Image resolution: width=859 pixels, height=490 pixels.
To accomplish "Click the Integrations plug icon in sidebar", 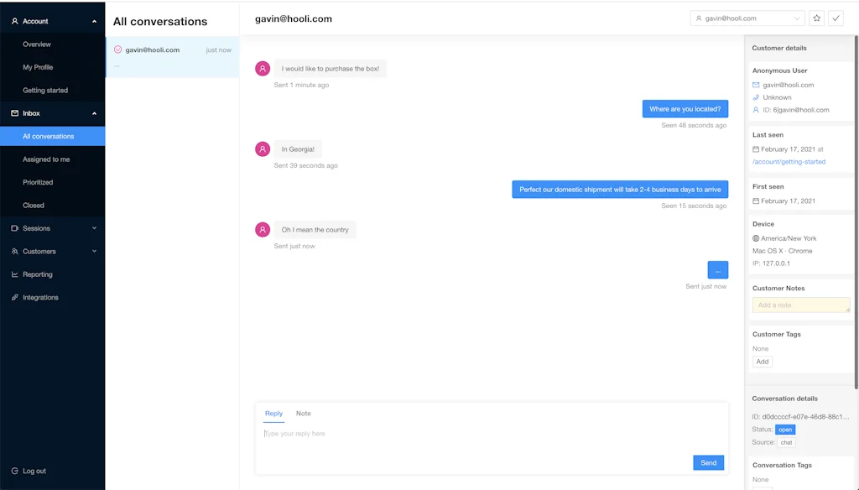I will (x=15, y=298).
